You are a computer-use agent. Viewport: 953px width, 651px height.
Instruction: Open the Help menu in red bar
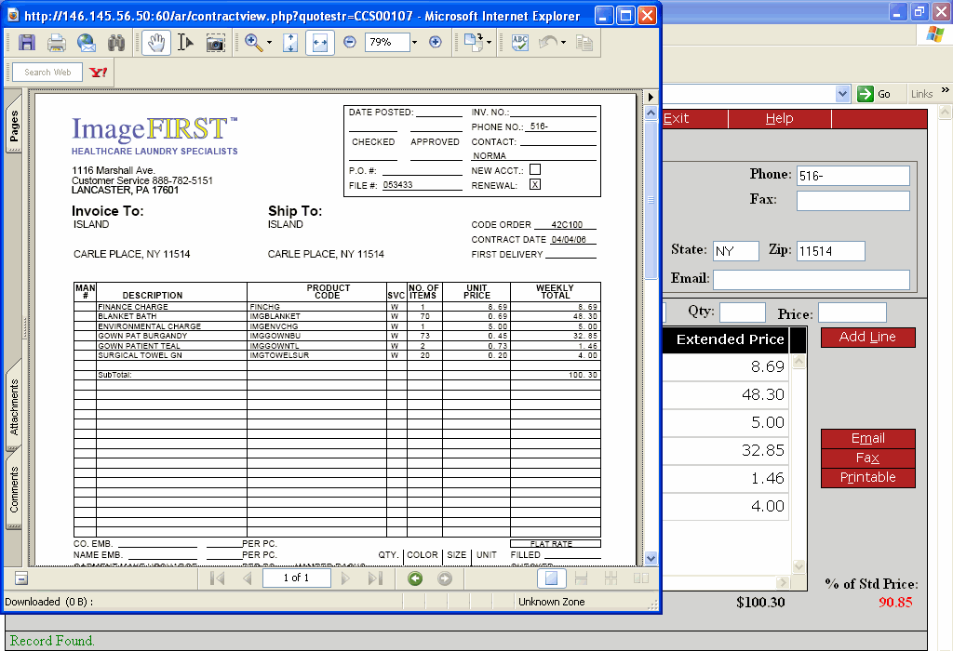(779, 118)
